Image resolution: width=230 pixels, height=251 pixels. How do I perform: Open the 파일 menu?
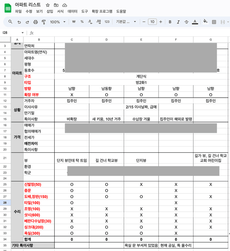click(18, 12)
